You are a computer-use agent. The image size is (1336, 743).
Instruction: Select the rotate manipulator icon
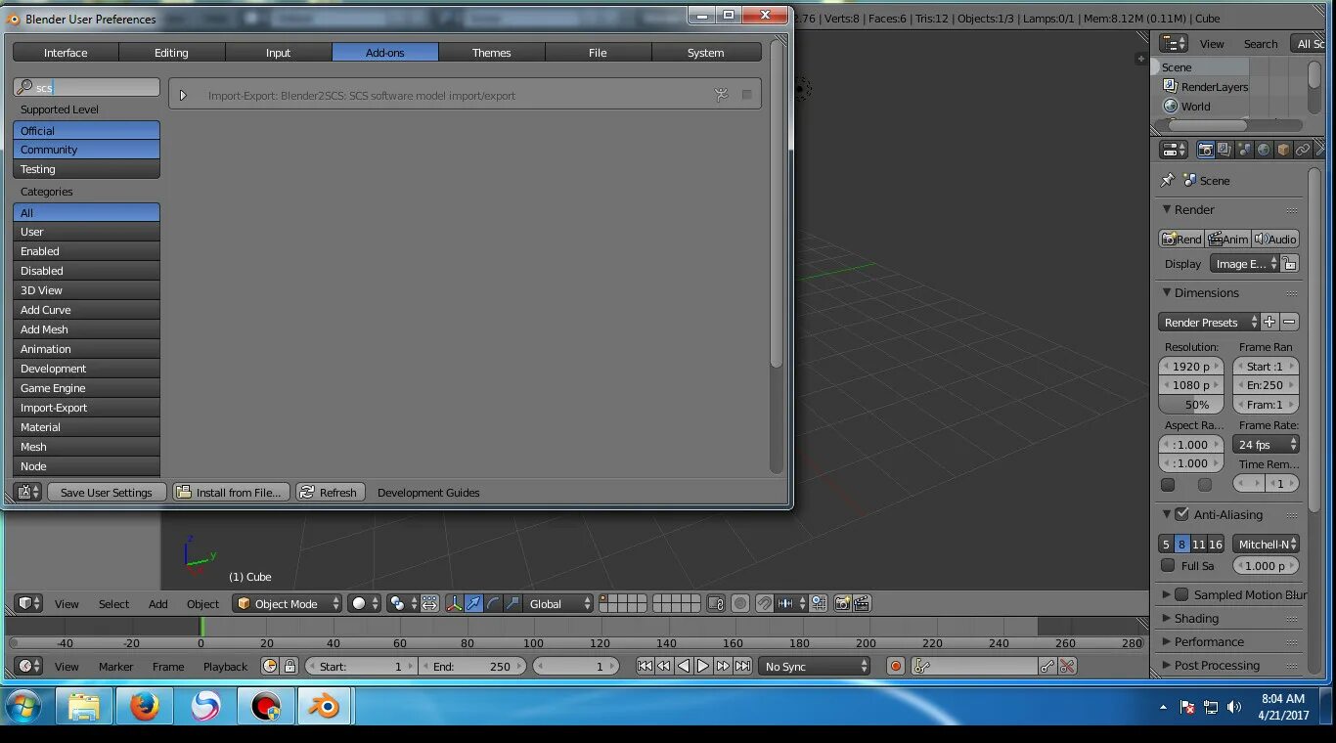tap(493, 604)
